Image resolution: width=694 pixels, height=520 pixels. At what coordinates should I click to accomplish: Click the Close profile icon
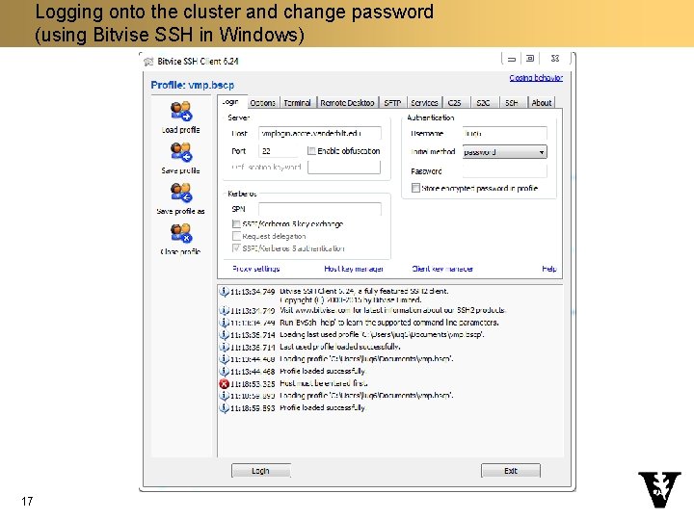(x=180, y=233)
